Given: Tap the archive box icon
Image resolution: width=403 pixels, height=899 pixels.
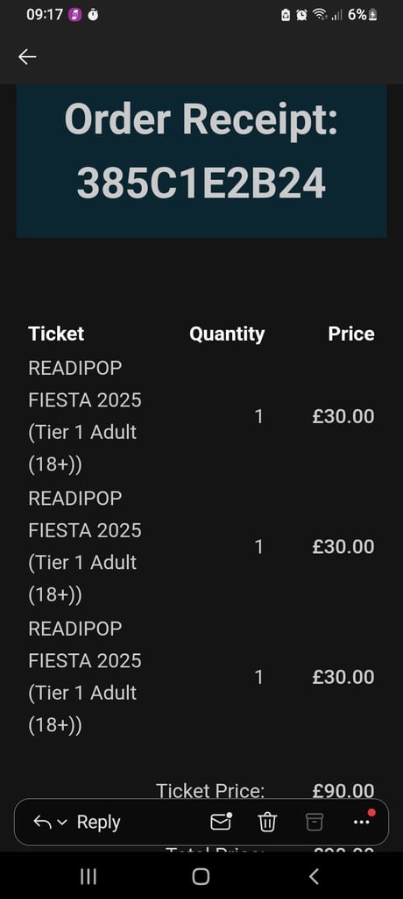Looking at the screenshot, I should tap(314, 822).
